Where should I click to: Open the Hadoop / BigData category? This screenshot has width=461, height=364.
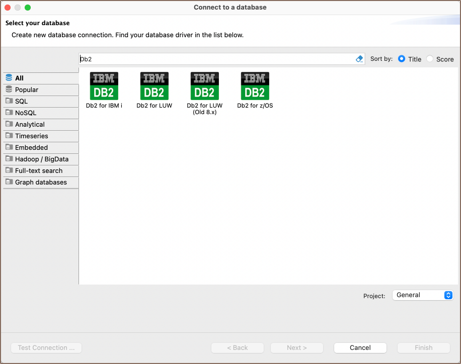coord(42,159)
